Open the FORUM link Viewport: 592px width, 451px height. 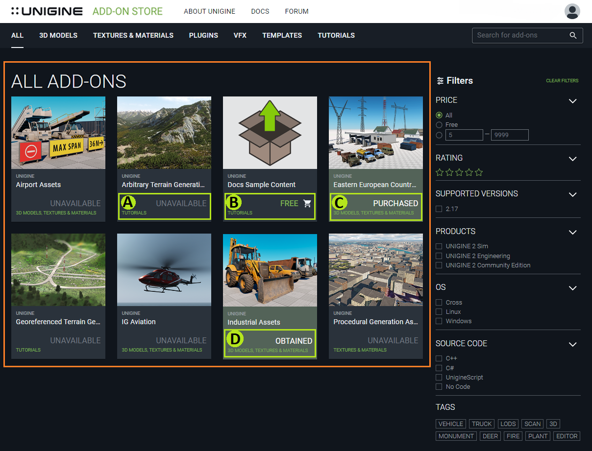tap(296, 11)
